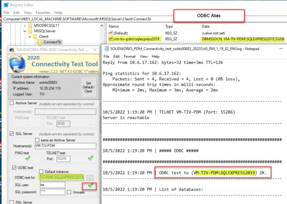Viewport: 287px width, 204px height.
Task: Enable the Archive Server checkbox
Action: click(x=12, y=102)
